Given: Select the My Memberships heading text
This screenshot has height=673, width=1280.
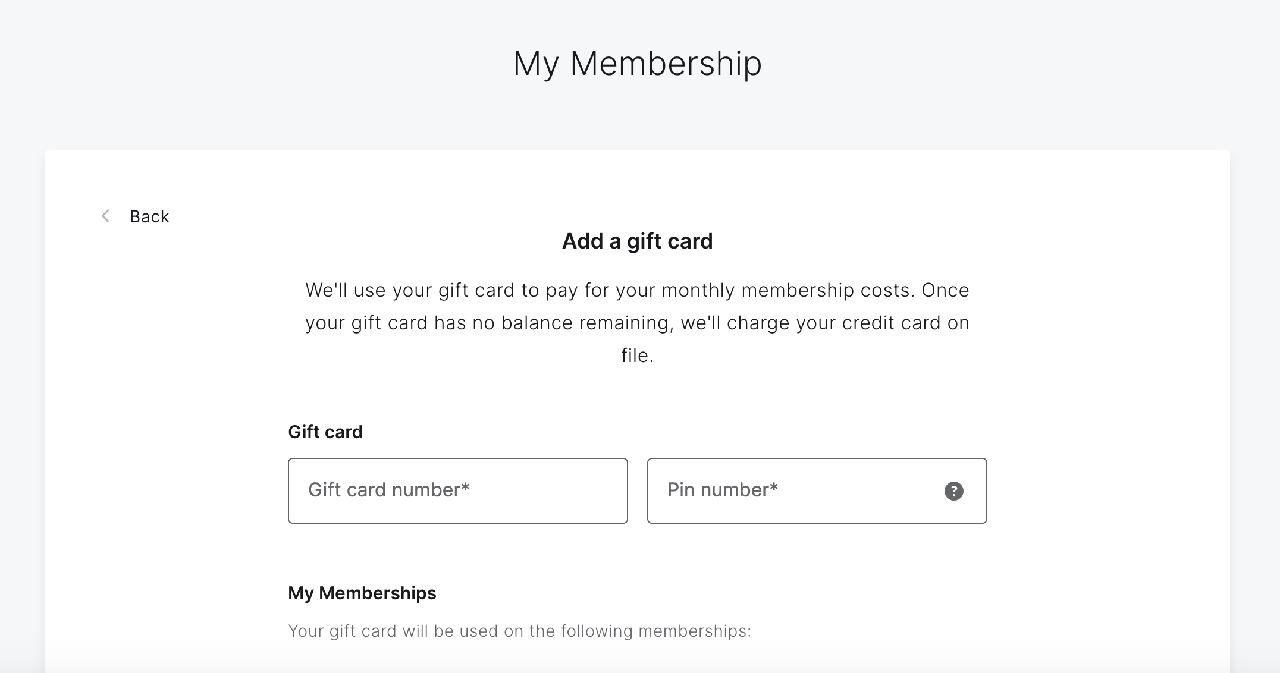Looking at the screenshot, I should [x=362, y=593].
